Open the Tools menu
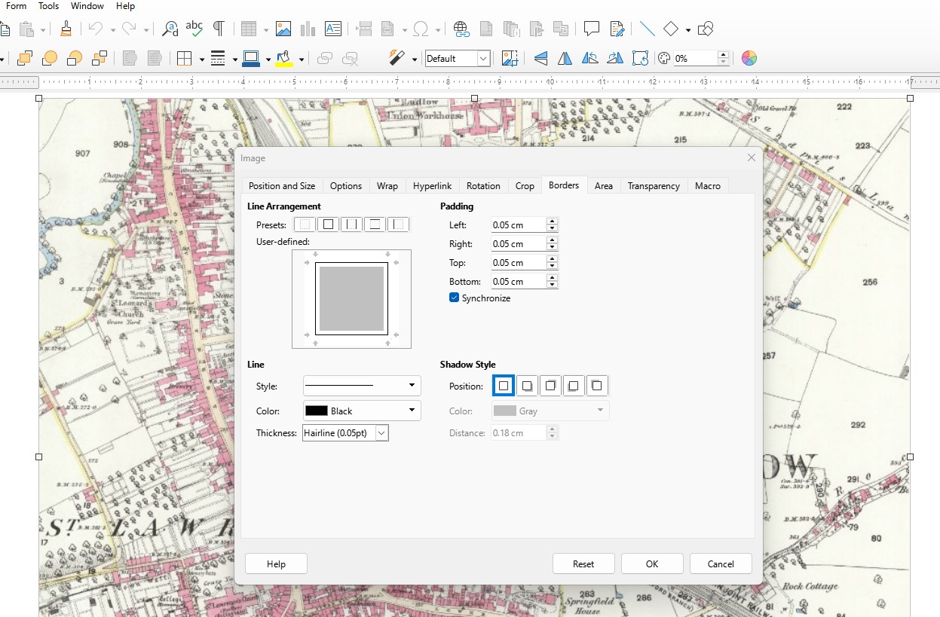The width and height of the screenshot is (940, 617). coord(49,6)
